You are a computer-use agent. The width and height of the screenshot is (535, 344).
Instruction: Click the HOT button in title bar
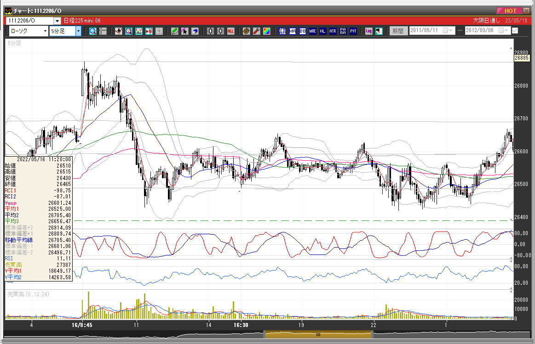[x=510, y=11]
